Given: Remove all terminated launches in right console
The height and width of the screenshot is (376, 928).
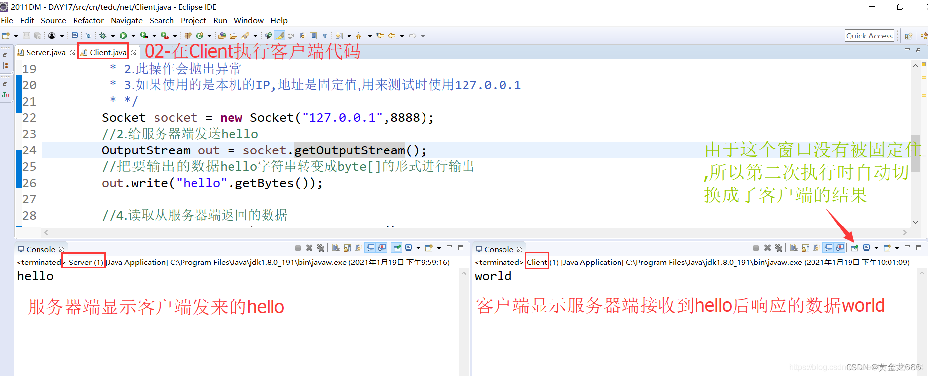Looking at the screenshot, I should point(778,248).
